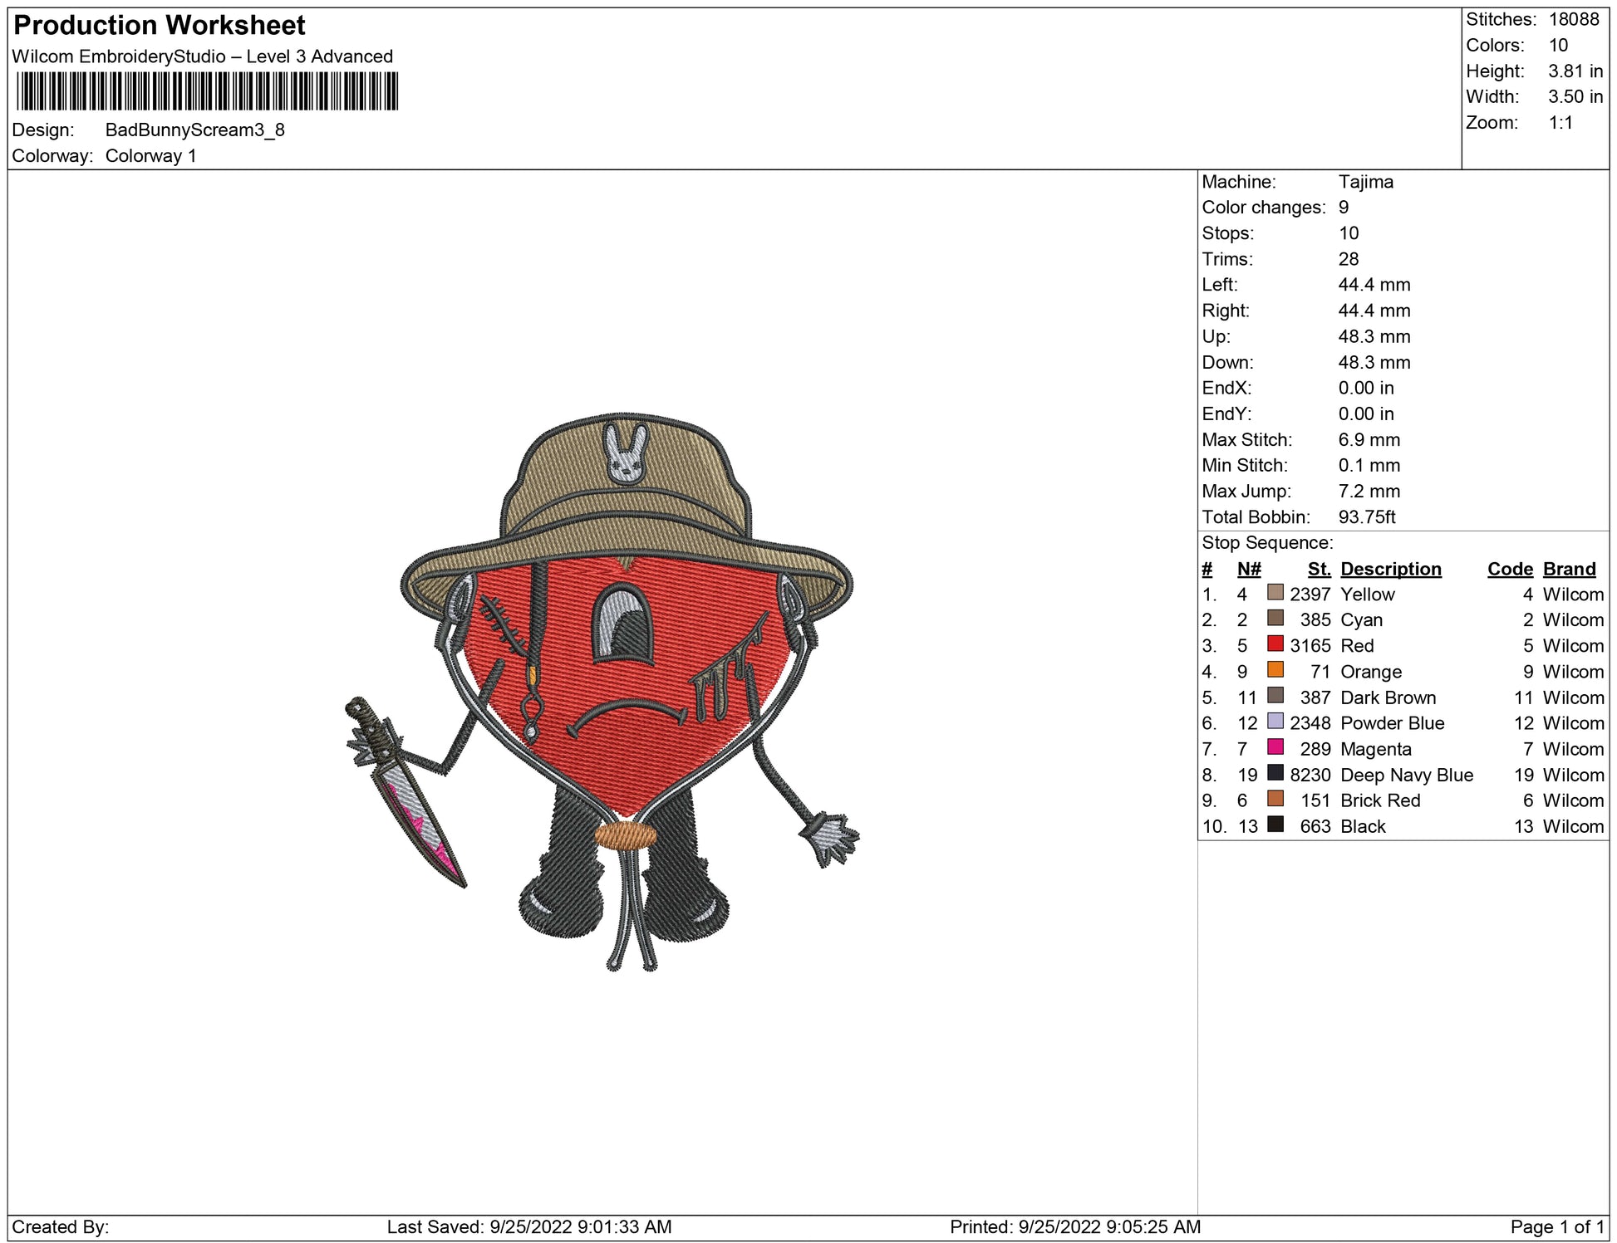Click the BadBunnyScream3_8 design name

[x=194, y=130]
